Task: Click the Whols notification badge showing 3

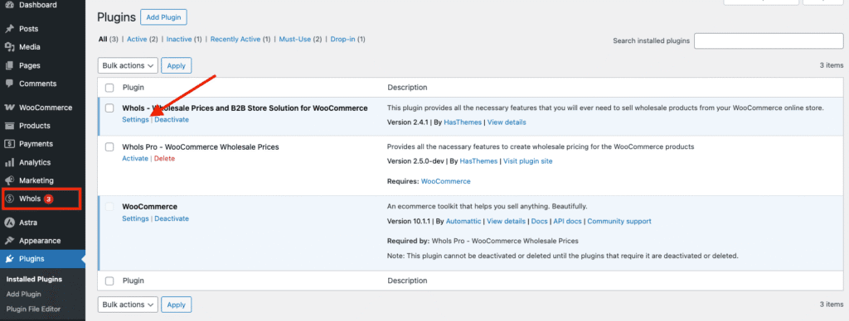Action: [x=49, y=199]
